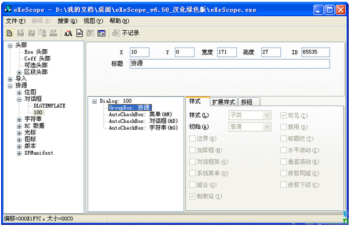351x226 pixels.
Task: Toggle the 边界(B) checkbox
Action: (192, 138)
